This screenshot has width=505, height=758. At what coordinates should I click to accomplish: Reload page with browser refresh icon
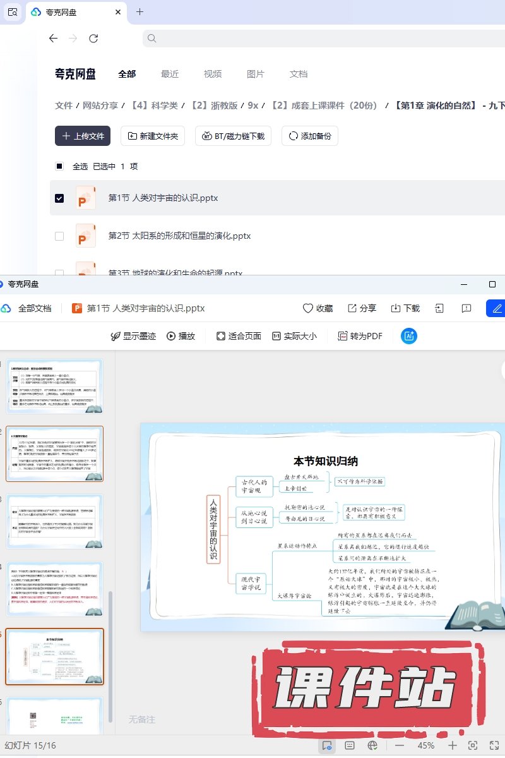[x=93, y=39]
